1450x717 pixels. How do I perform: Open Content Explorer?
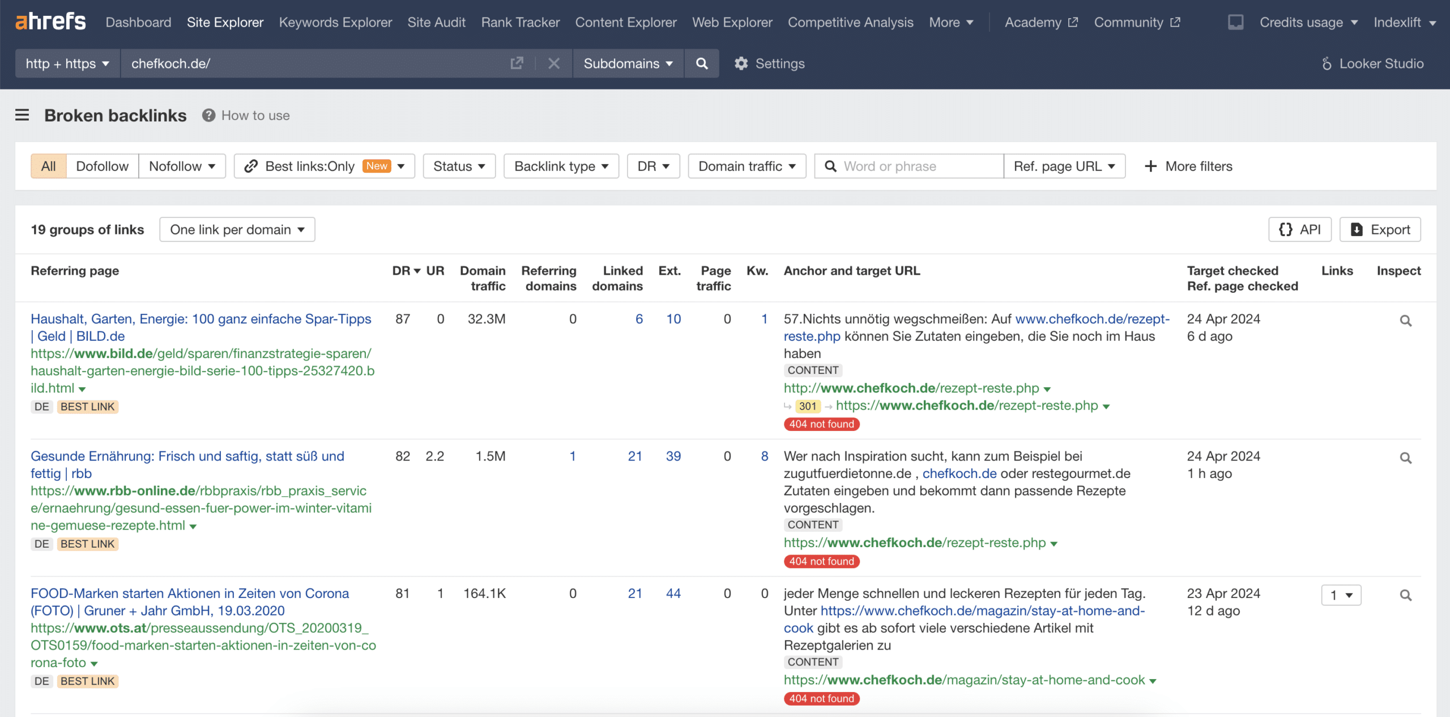pos(626,22)
